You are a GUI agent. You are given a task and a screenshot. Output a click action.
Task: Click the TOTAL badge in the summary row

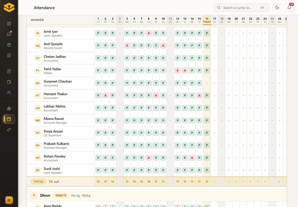[x=38, y=182]
